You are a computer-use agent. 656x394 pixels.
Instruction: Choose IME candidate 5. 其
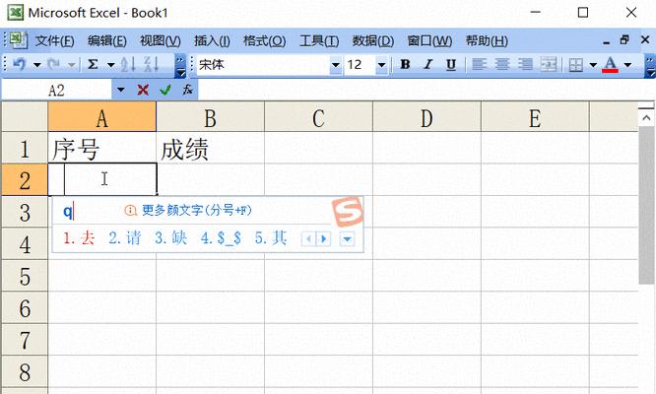pos(271,238)
